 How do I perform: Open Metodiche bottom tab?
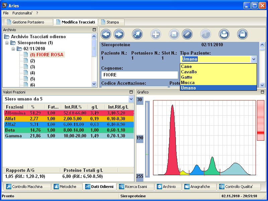(x=68, y=187)
